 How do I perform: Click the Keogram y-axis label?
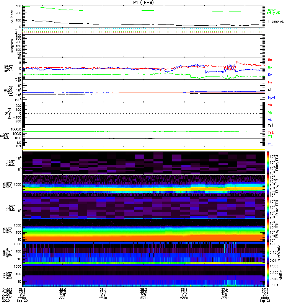[12, 46]
